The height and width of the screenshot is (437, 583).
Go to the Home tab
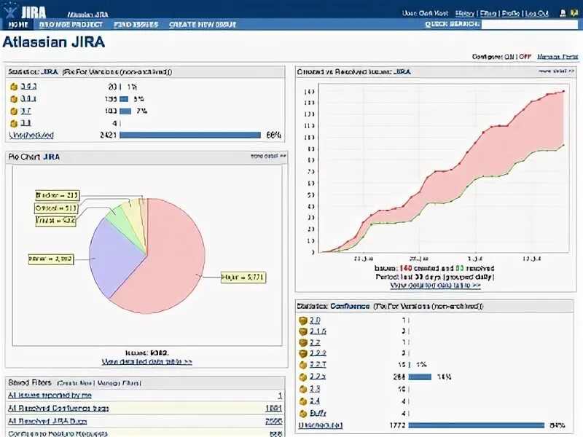[18, 25]
